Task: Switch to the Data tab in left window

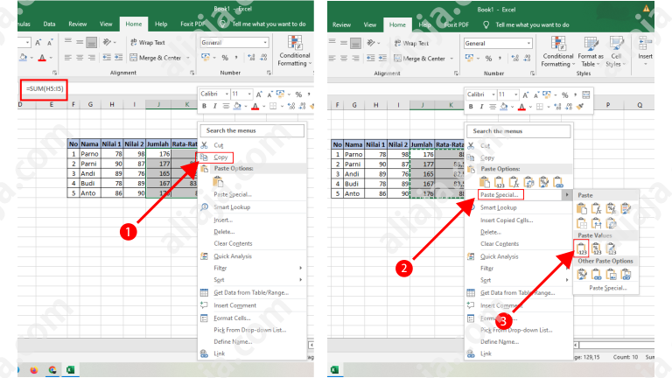Action: [x=49, y=24]
